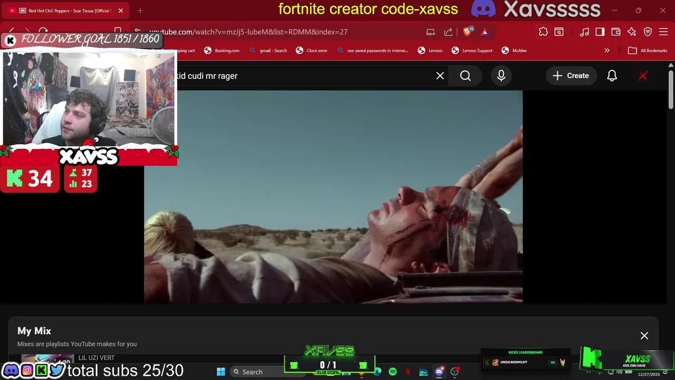Image resolution: width=675 pixels, height=380 pixels.
Task: Open a new browser tab
Action: pos(140,11)
